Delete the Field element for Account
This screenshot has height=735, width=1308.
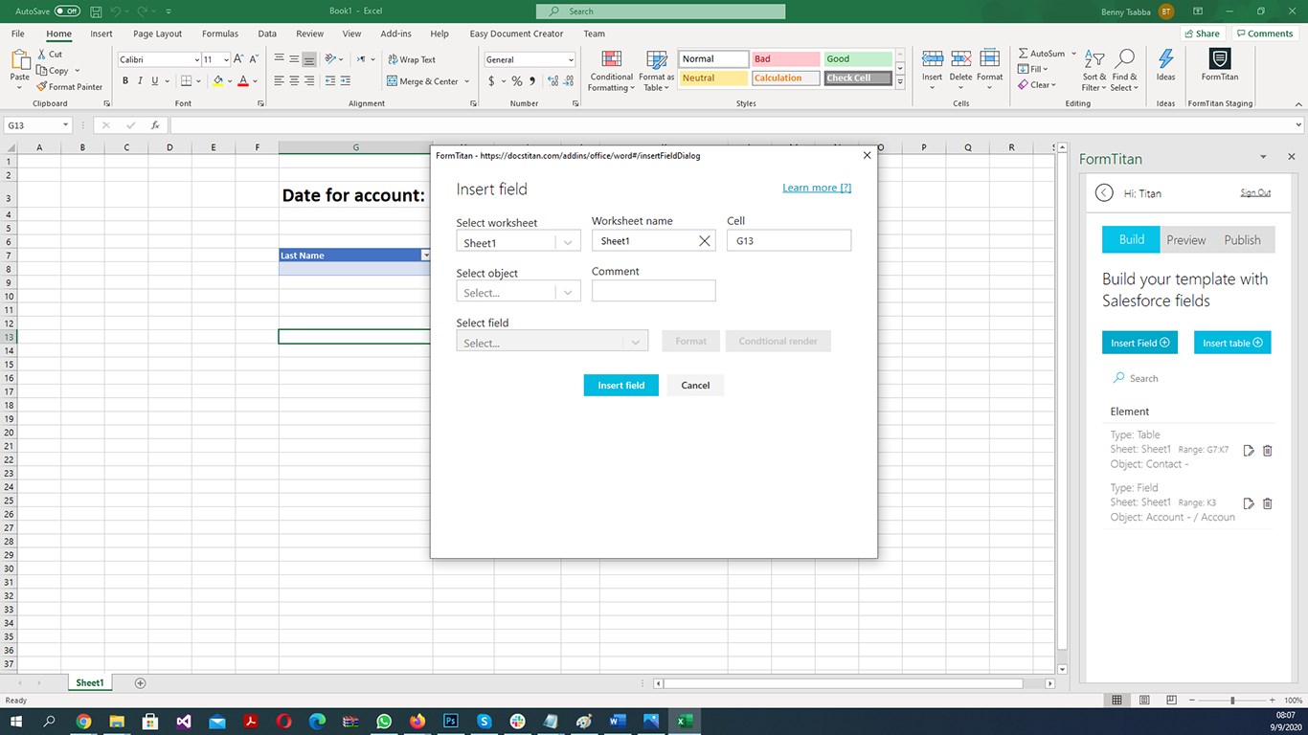click(x=1267, y=503)
